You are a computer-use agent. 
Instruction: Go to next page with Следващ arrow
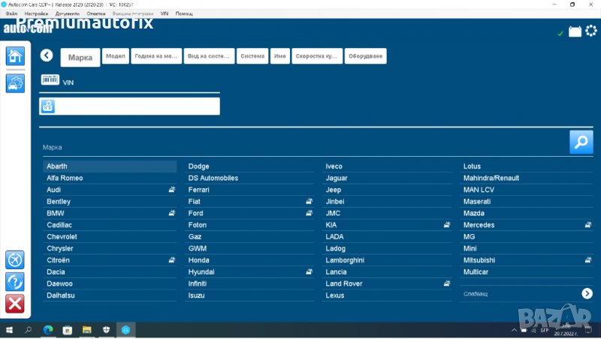pos(587,294)
